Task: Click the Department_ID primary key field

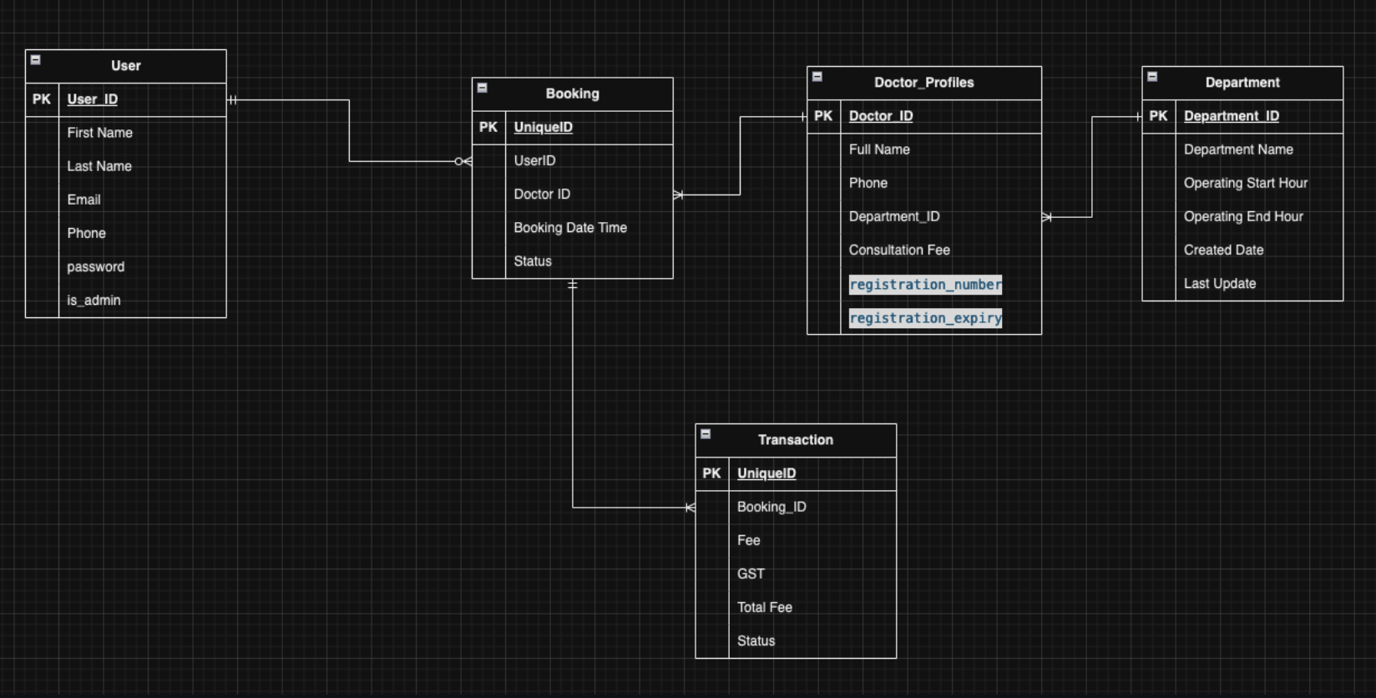Action: coord(1231,116)
